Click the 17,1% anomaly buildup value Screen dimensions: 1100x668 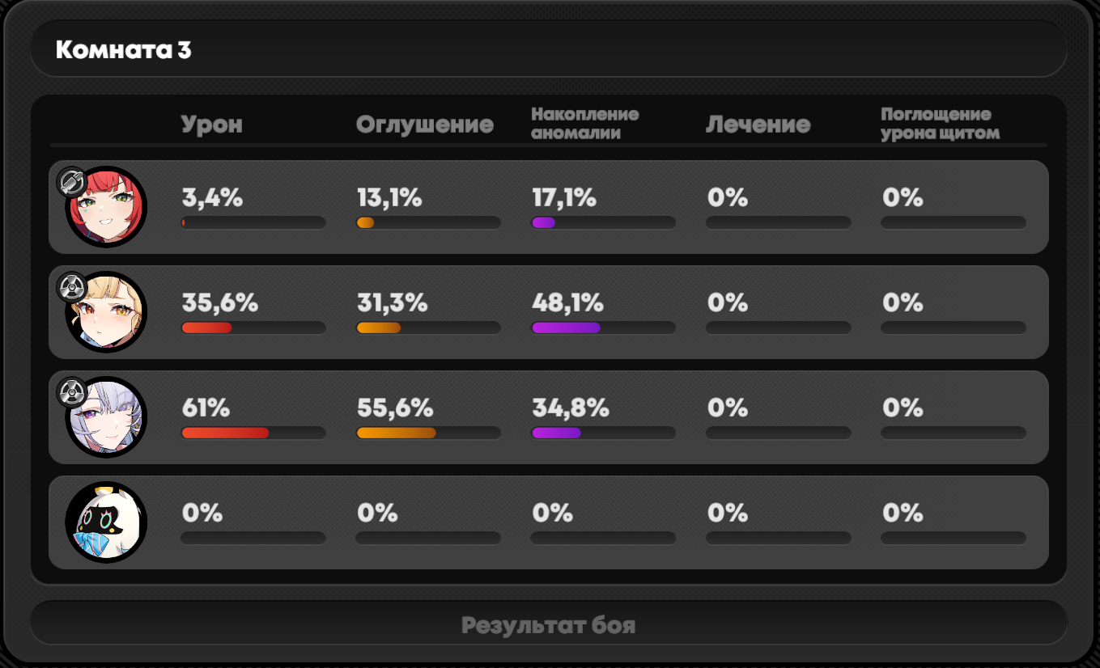coord(564,197)
